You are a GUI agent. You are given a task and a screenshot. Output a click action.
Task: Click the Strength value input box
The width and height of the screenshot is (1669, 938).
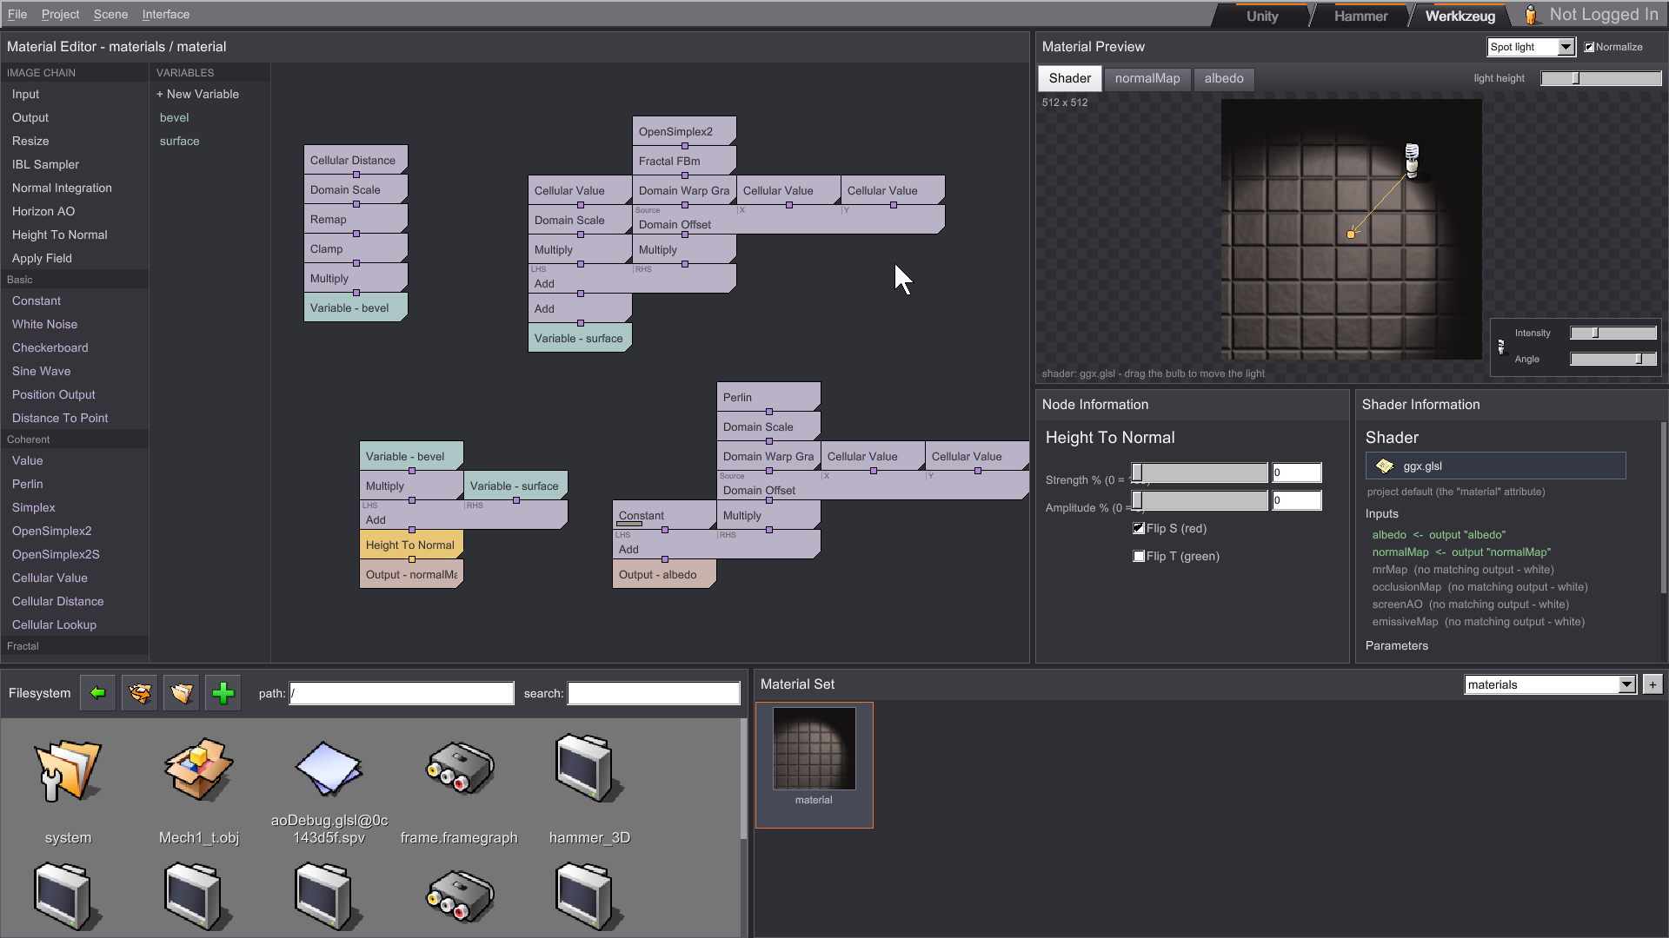[x=1297, y=472]
